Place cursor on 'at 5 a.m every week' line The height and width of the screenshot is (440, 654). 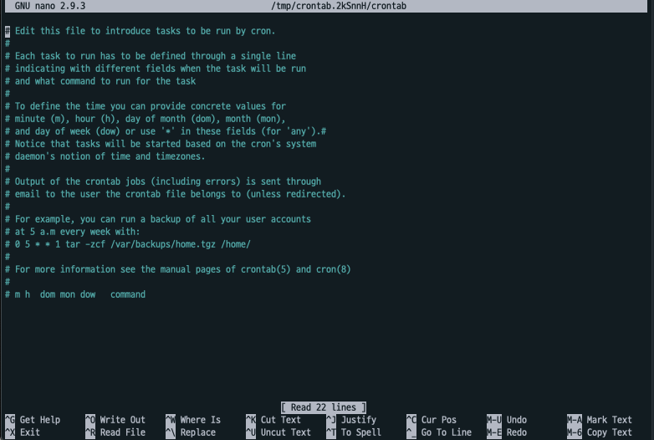coord(73,232)
